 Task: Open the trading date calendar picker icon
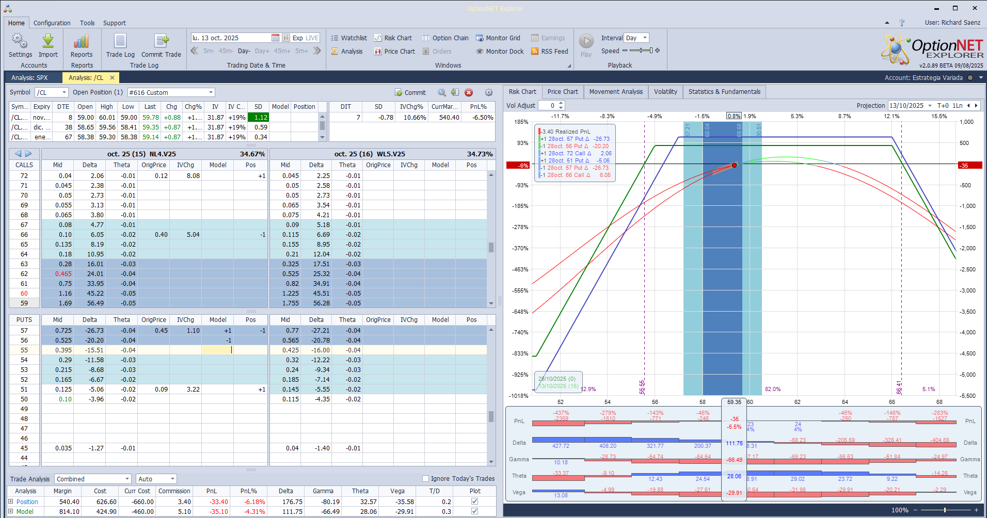275,38
